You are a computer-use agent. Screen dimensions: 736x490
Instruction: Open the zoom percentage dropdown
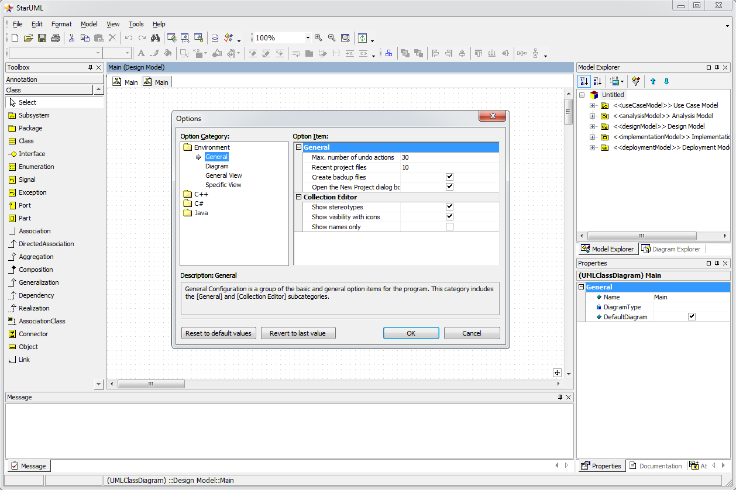coord(308,38)
